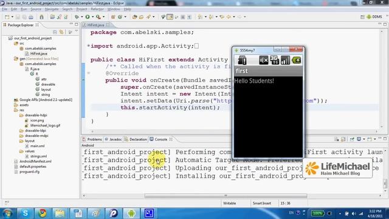Click the New Java Class icon
The width and height of the screenshot is (389, 219).
click(x=120, y=17)
